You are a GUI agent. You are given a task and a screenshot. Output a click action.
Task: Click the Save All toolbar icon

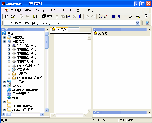[44, 16]
